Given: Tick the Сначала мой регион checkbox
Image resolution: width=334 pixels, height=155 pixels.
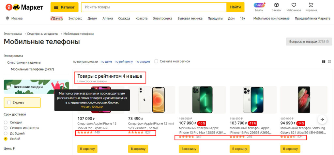Looking at the screenshot, I should pos(156,61).
